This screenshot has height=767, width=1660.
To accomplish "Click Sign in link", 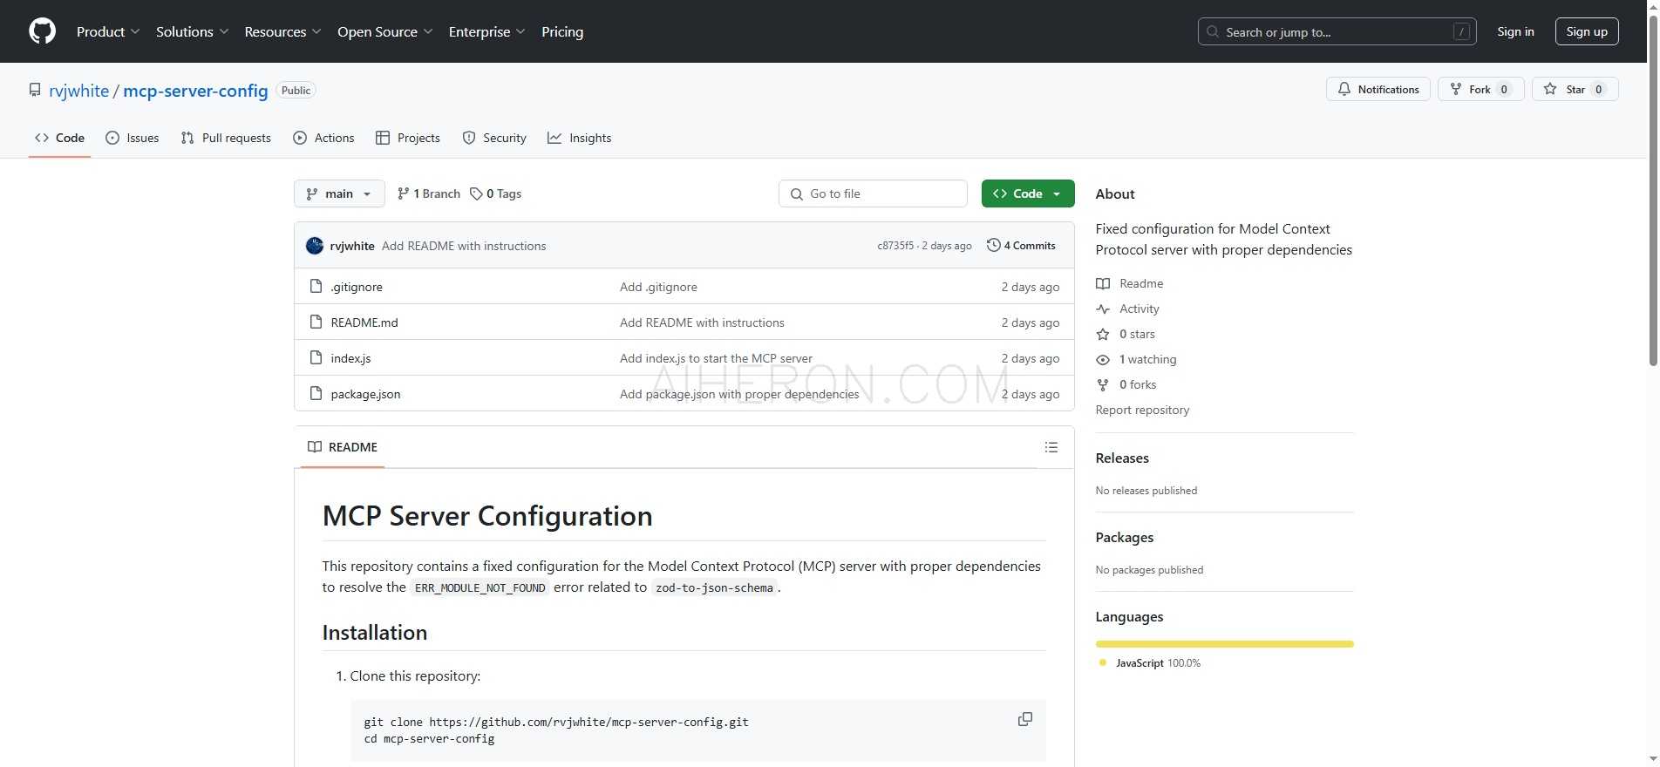I will [x=1515, y=31].
